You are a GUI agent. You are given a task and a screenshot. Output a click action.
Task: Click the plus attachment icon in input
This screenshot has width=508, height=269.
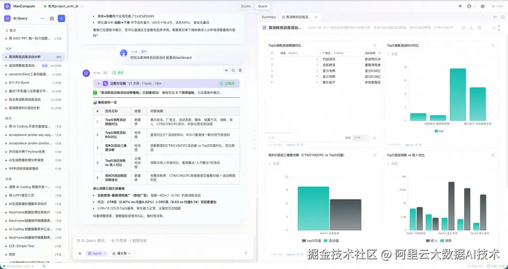pyautogui.click(x=79, y=253)
